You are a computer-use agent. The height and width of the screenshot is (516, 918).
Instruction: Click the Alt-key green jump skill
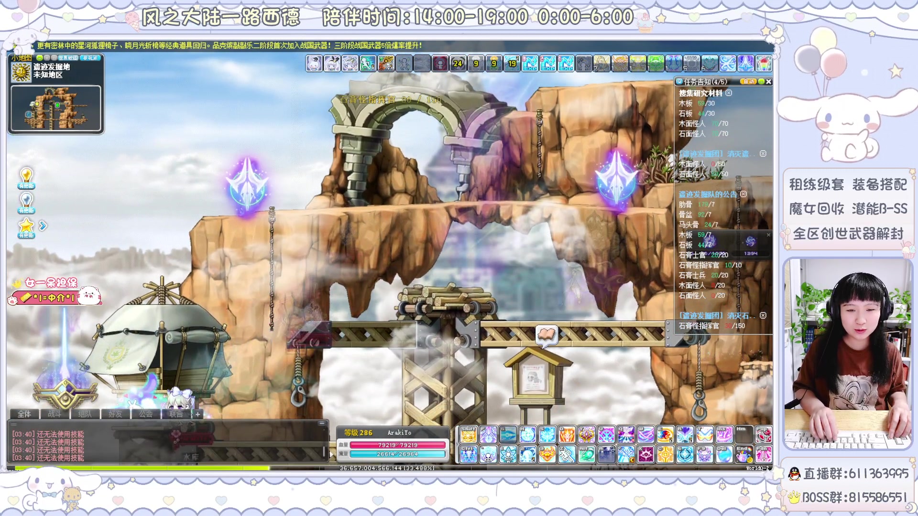click(587, 454)
